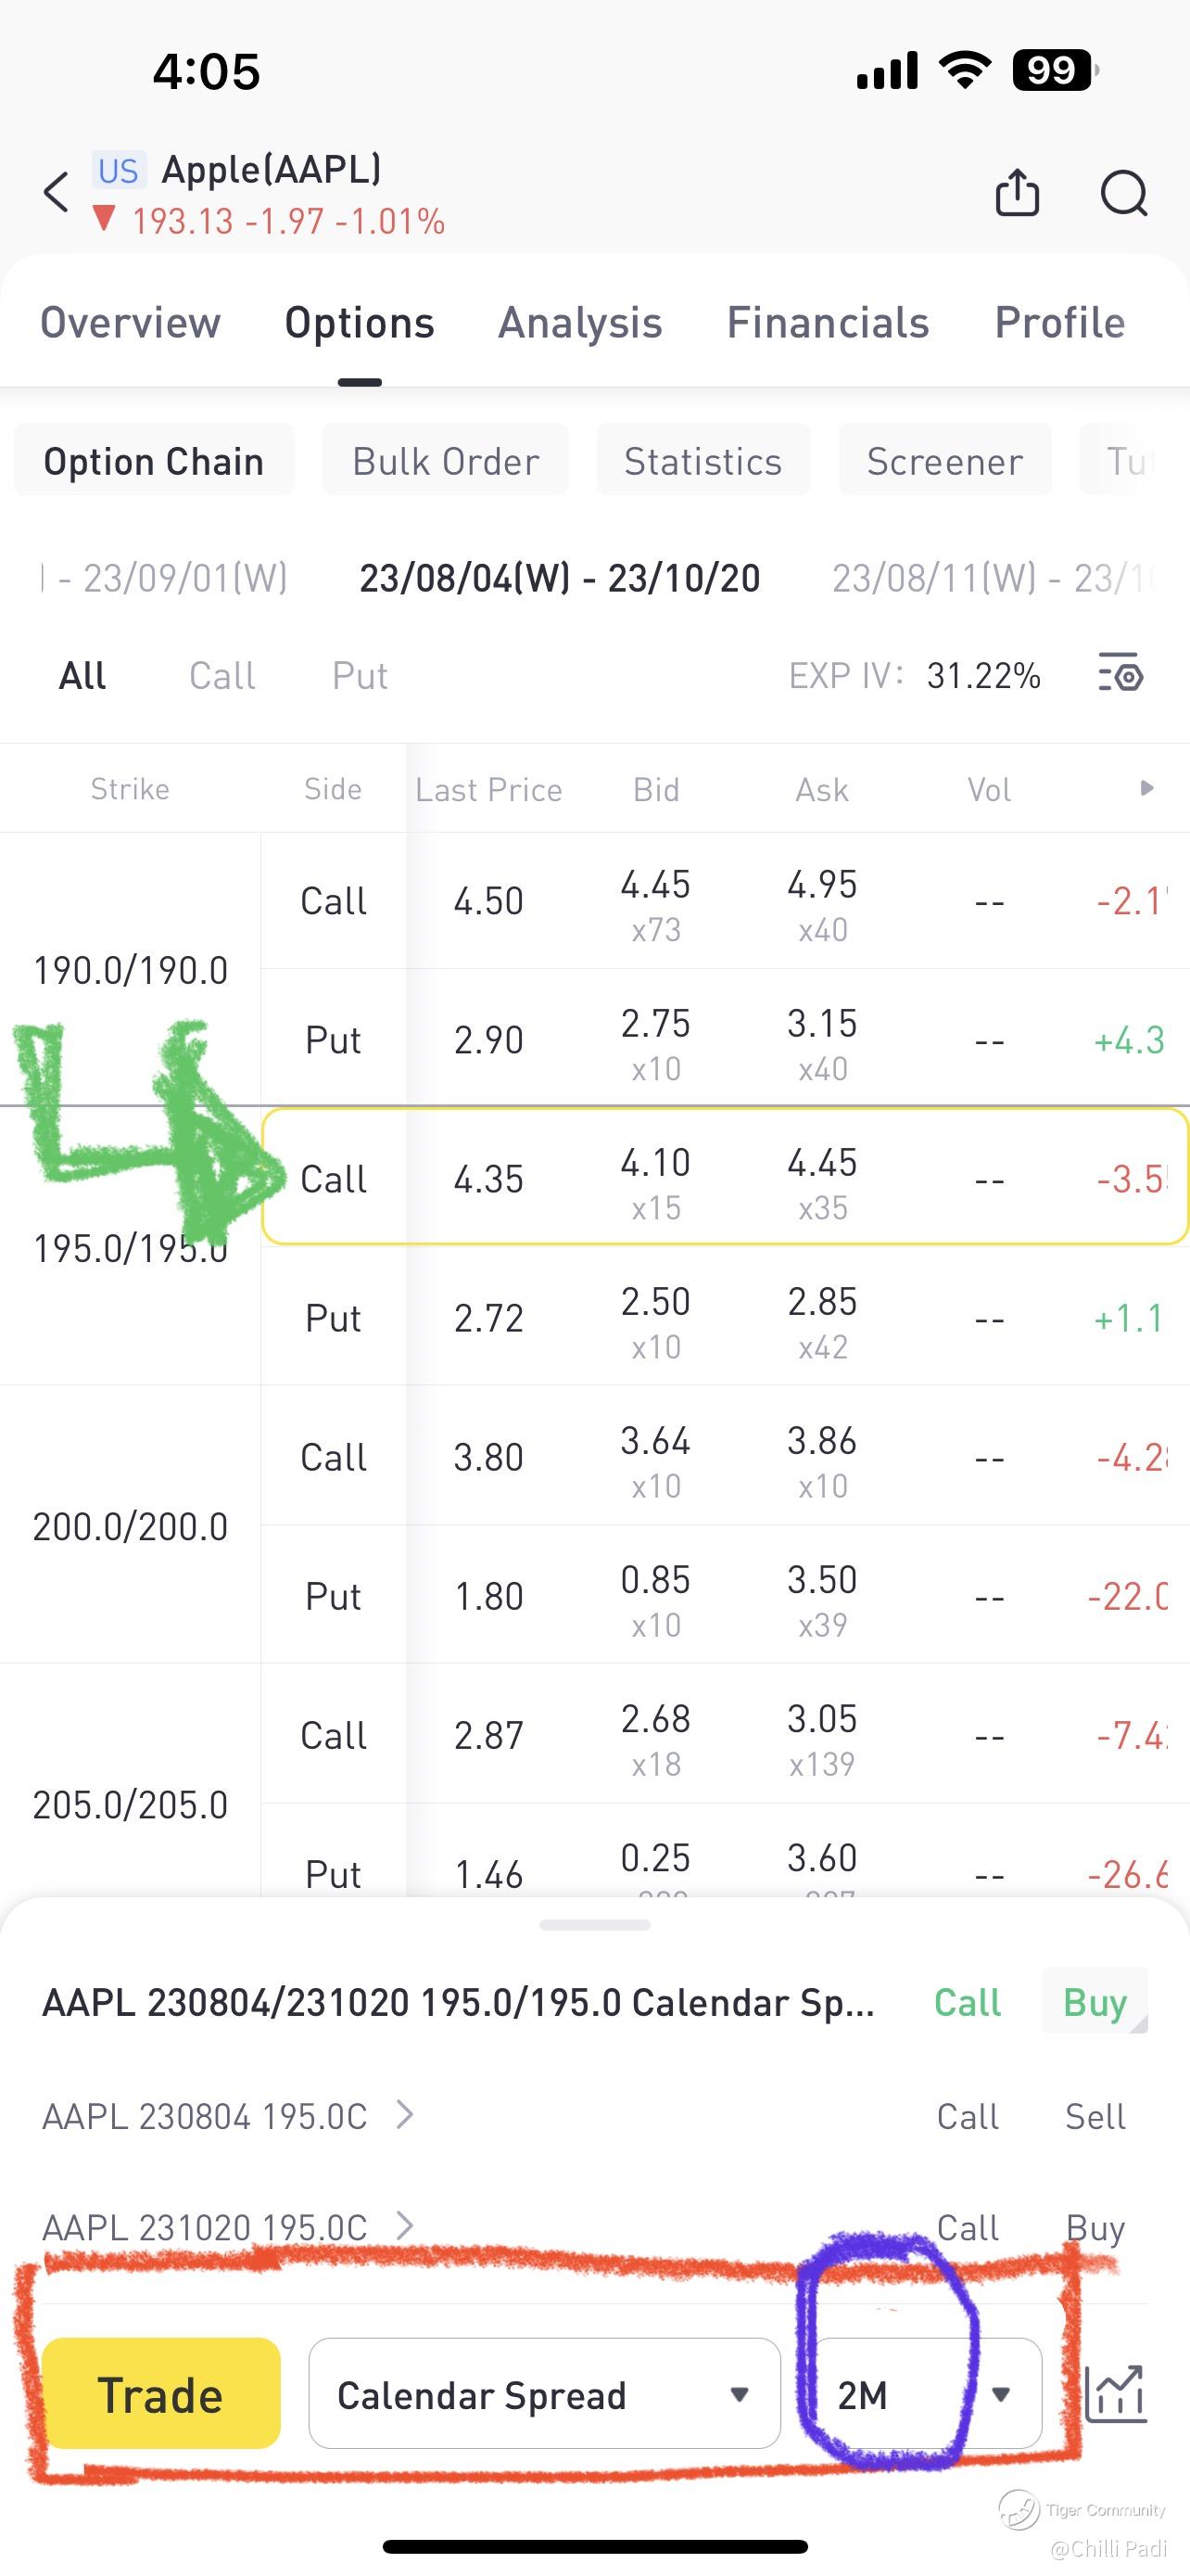Switch to the Financials tab

(828, 323)
